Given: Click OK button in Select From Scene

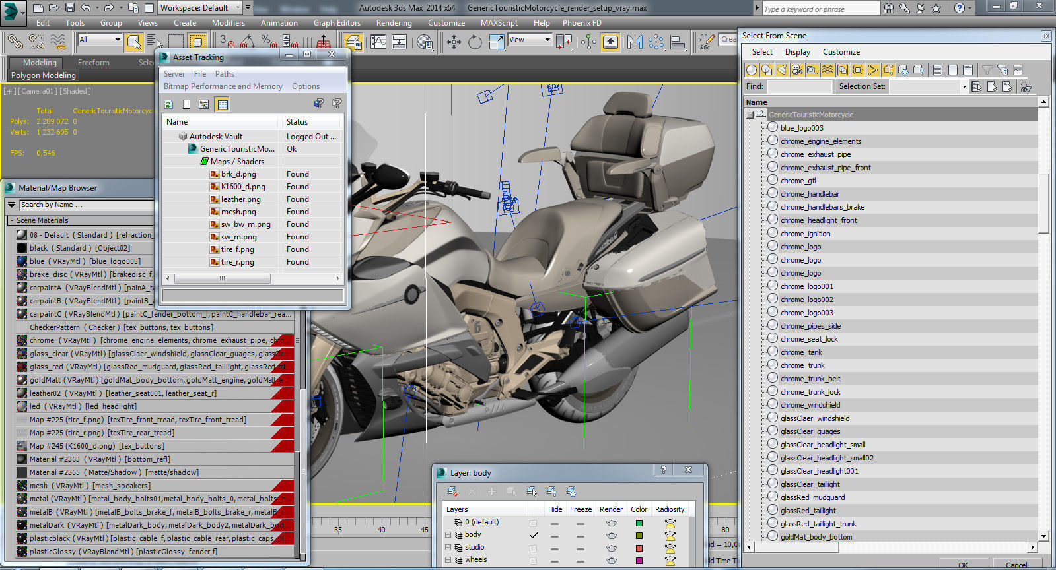Looking at the screenshot, I should pyautogui.click(x=963, y=565).
